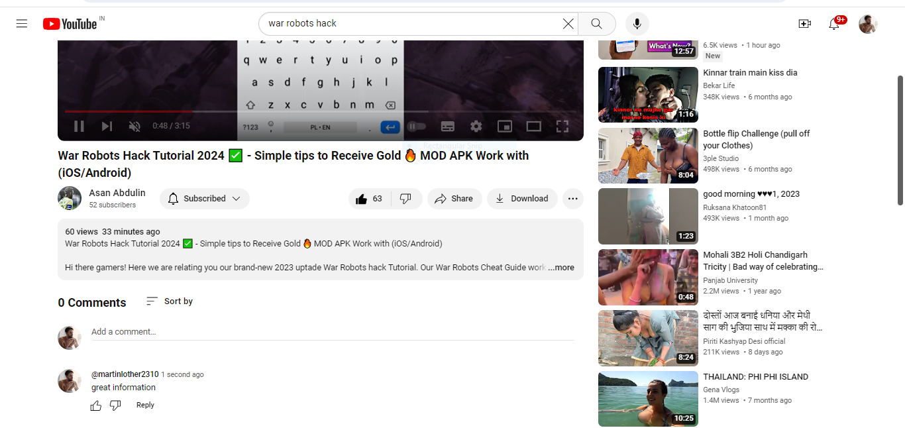Viewport: 905px width, 428px height.
Task: Turn on subtitles/closed captions
Action: click(x=448, y=126)
